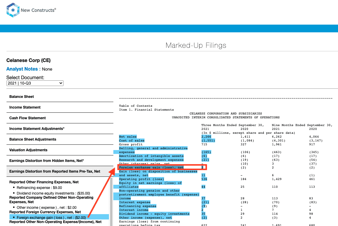Click highlighted Net sales value 2,266

pyautogui.click(x=206, y=137)
